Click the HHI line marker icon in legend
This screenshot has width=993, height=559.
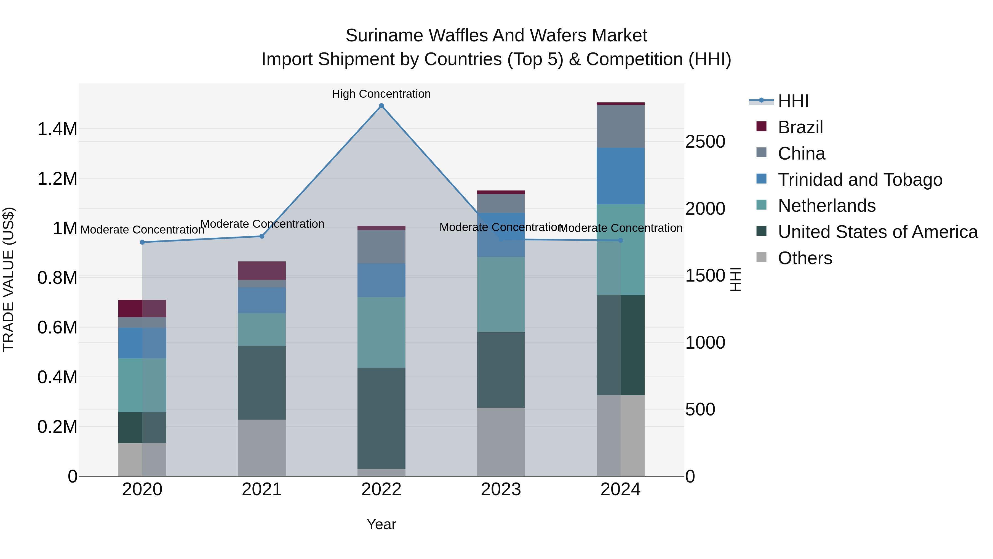point(761,101)
